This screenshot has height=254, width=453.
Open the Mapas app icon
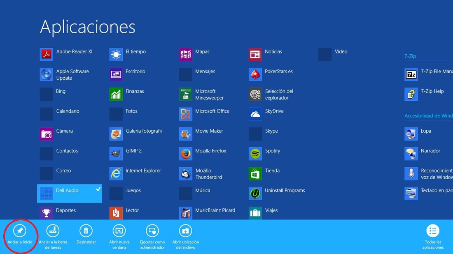(x=185, y=55)
